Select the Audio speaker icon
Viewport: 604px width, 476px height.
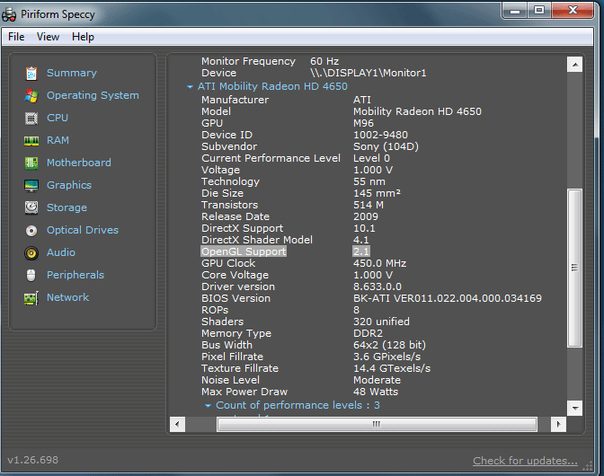click(31, 252)
